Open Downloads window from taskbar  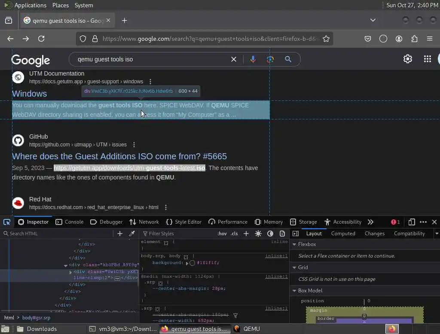(x=37, y=329)
